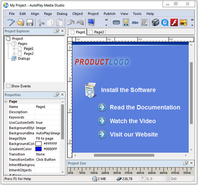198x185 pixels.
Task: Toggle the pin on the Properties panel
Action: pos(56,95)
